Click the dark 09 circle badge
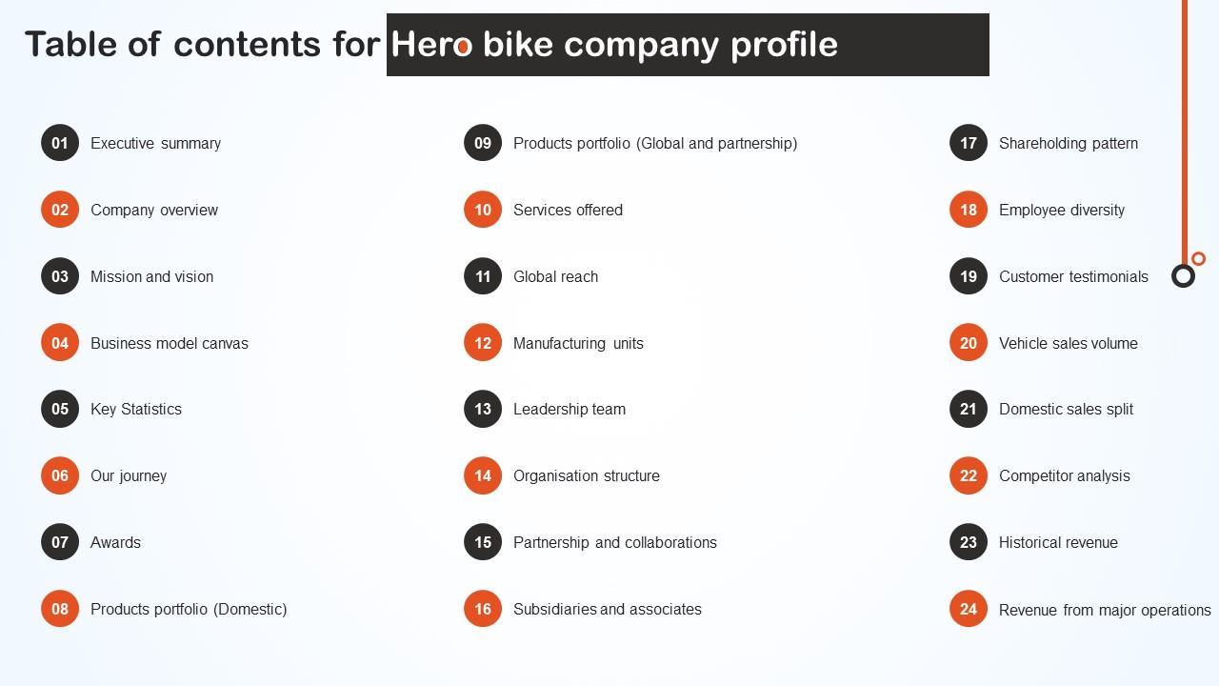This screenshot has width=1219, height=686. tap(483, 143)
